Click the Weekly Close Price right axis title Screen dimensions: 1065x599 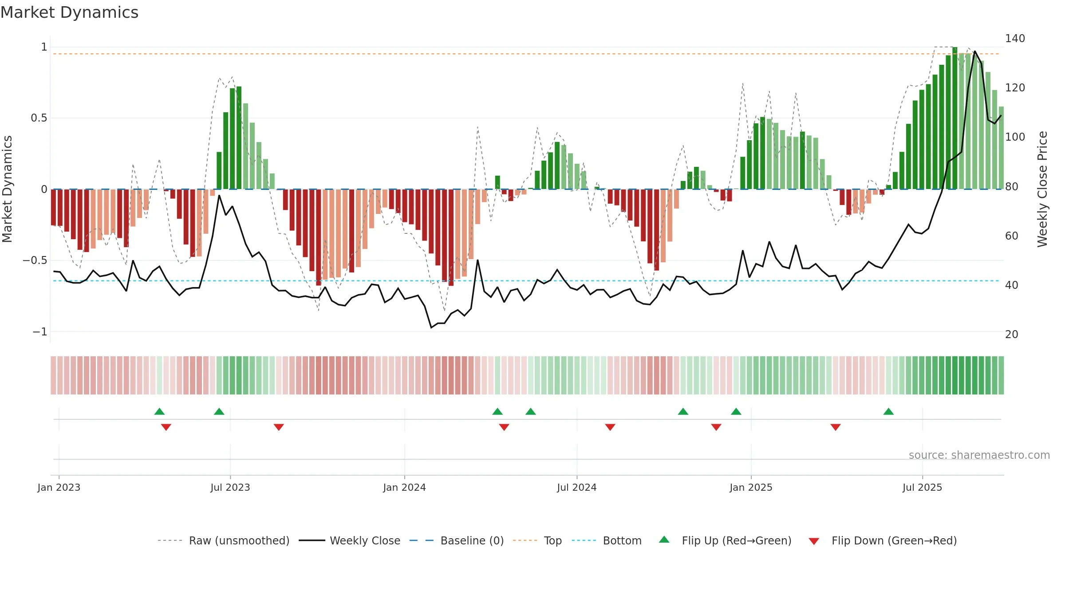[1042, 189]
